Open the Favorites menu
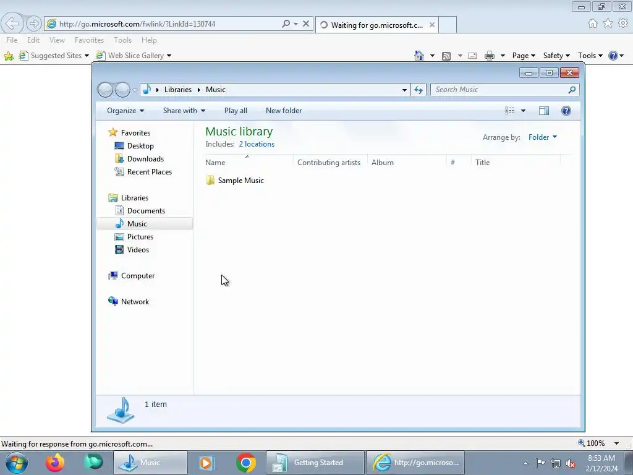633x475 pixels. [89, 40]
